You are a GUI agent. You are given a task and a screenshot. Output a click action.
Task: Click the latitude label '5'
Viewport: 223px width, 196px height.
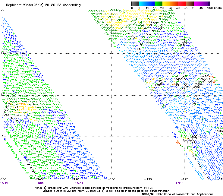pos(2,136)
